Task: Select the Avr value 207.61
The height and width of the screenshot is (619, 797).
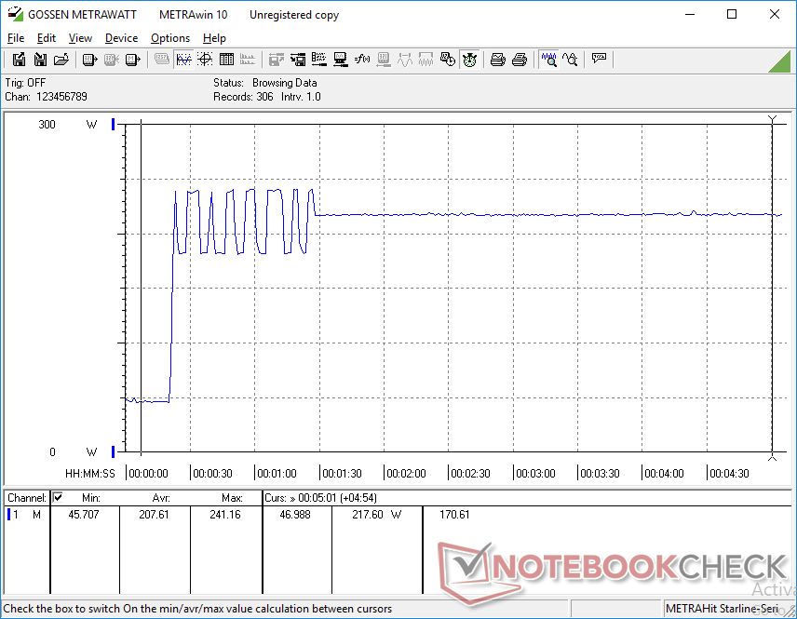Action: (x=154, y=515)
